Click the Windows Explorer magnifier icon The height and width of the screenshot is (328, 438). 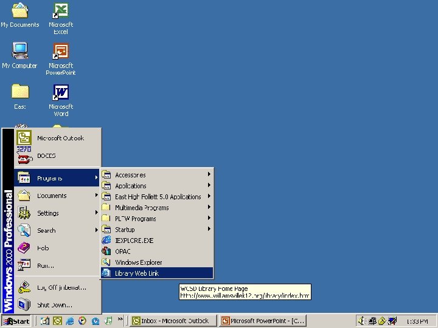click(x=106, y=262)
